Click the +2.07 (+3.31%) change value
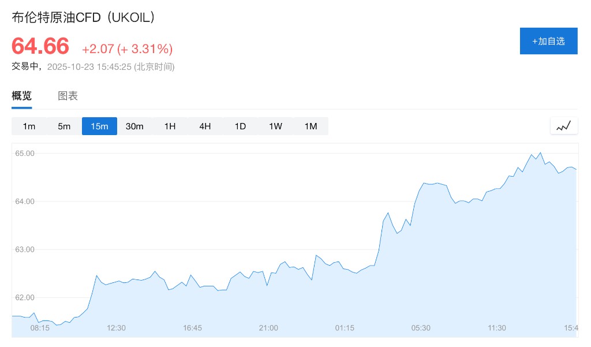591x347 pixels. coord(127,48)
